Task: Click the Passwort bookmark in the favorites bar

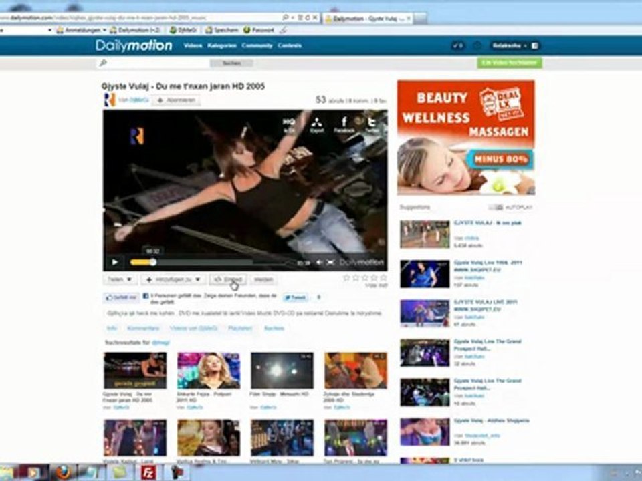Action: point(259,30)
